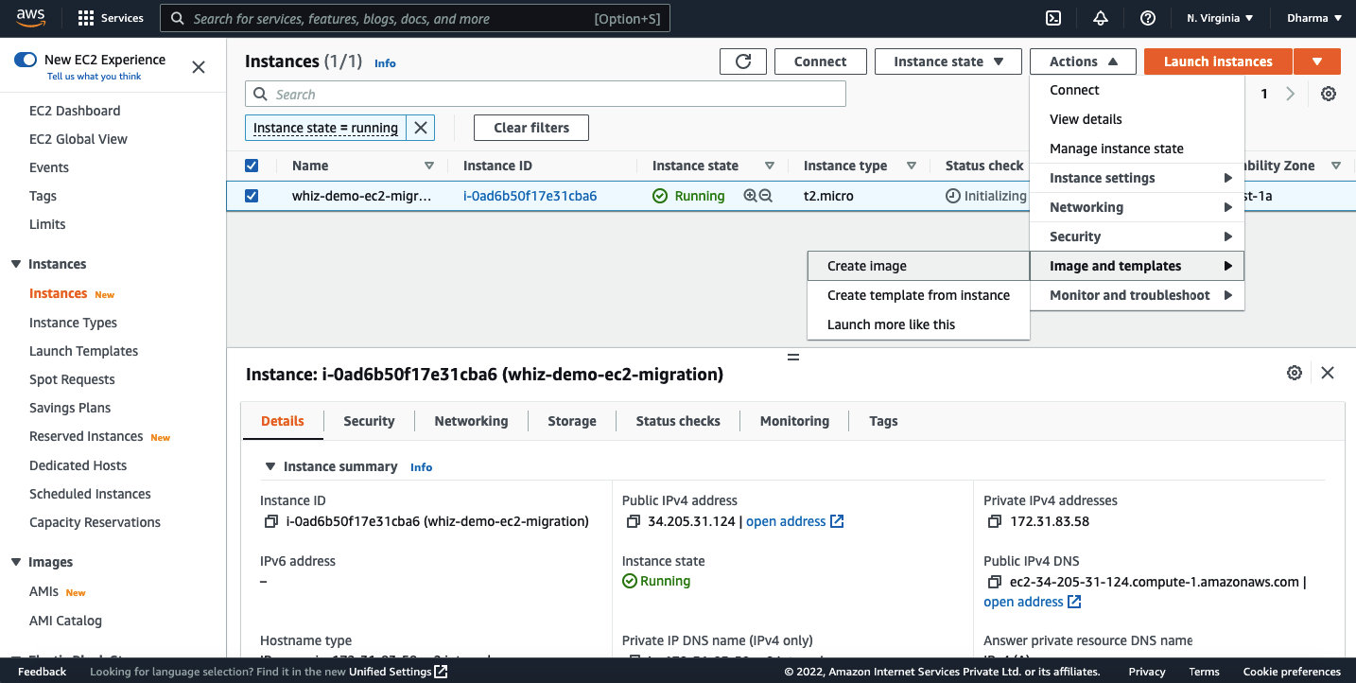
Task: Open address link next to public IPv4
Action: pos(794,521)
